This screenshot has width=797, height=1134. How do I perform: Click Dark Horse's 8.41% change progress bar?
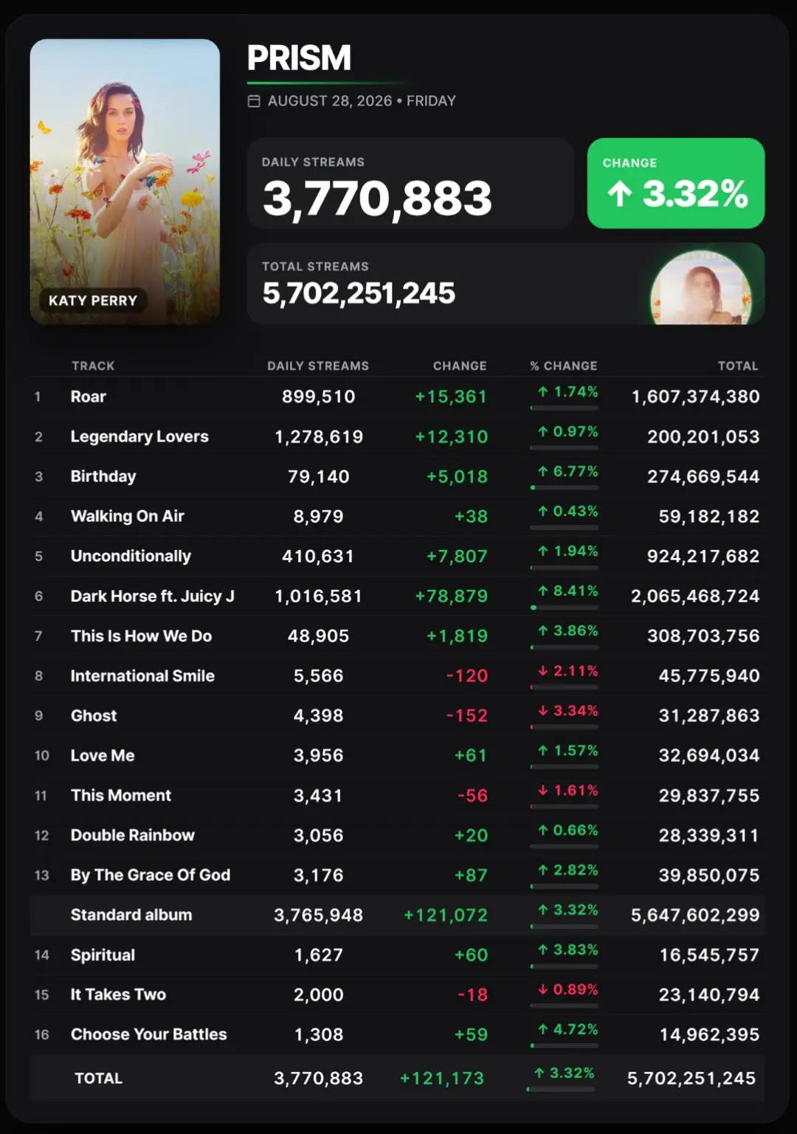564,607
